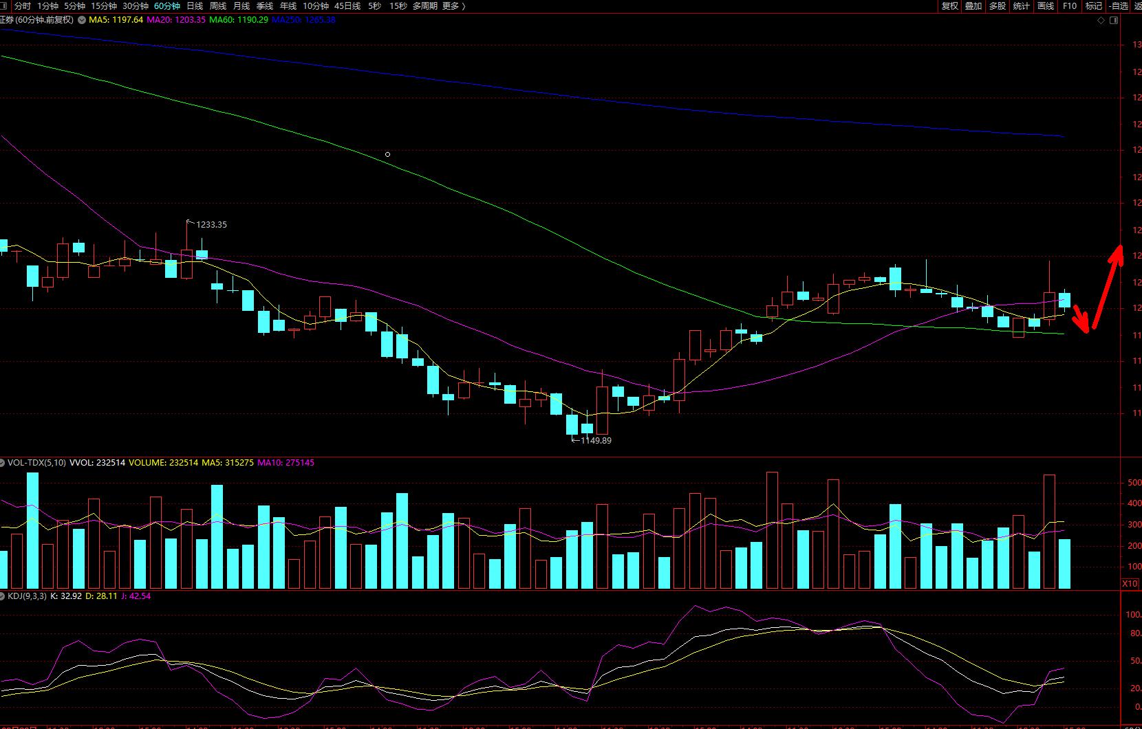Click the 叠加 overlay button
Screen dimensions: 1142x729
tap(973, 6)
